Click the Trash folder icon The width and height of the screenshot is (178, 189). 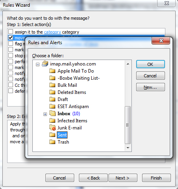pos(52,142)
